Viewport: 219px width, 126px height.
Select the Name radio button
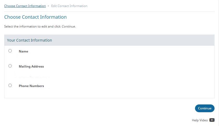(x=10, y=51)
